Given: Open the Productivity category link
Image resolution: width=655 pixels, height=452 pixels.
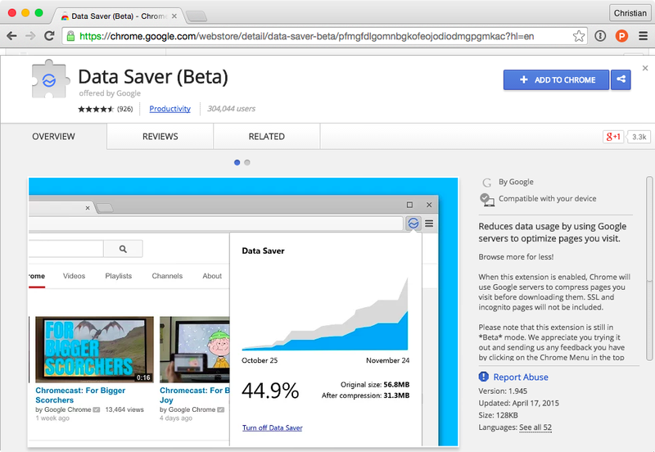Looking at the screenshot, I should point(170,109).
